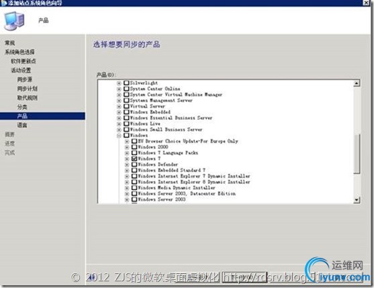Collapse the Windows parent tree node
This screenshot has width=374, height=288.
pyautogui.click(x=119, y=136)
